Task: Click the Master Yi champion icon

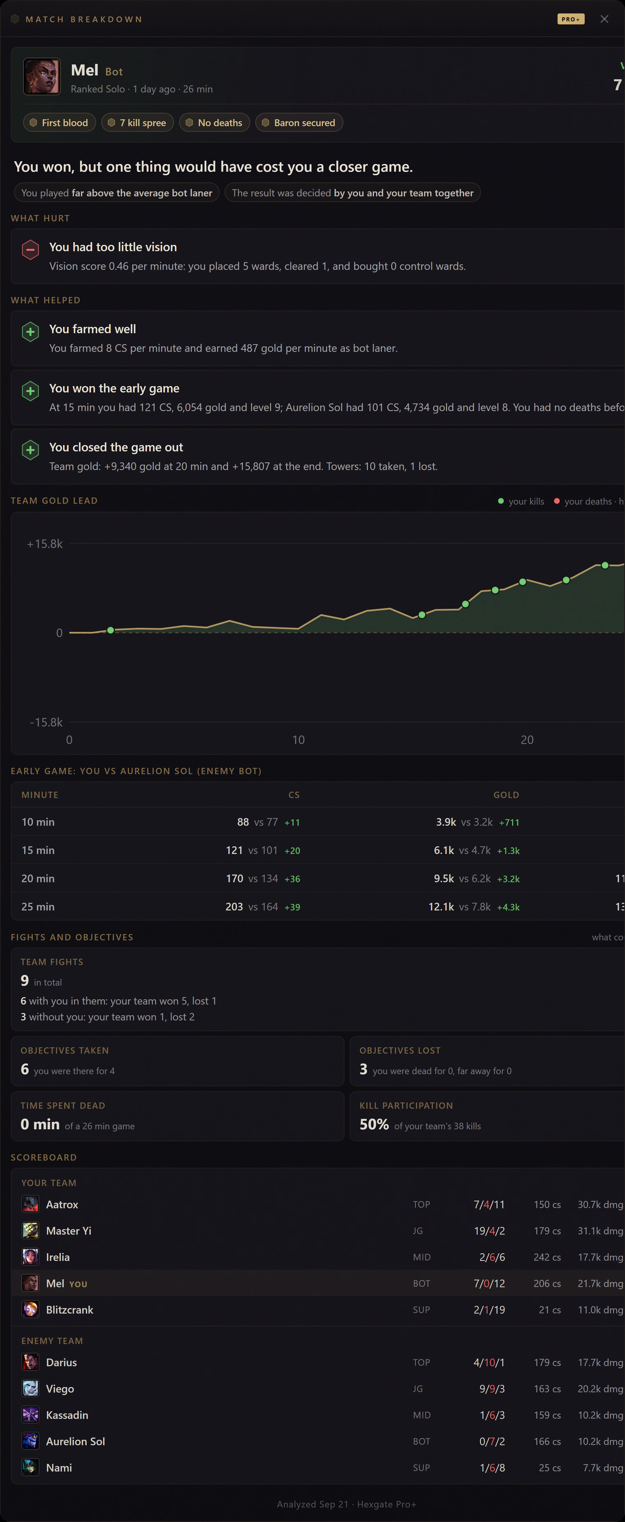Action: [30, 1231]
